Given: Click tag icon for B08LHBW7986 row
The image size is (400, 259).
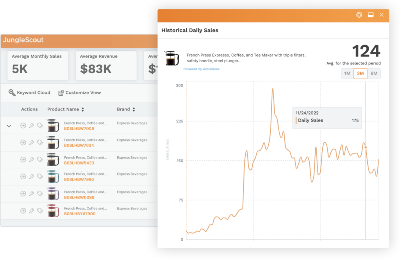Looking at the screenshot, I should coord(40,176).
